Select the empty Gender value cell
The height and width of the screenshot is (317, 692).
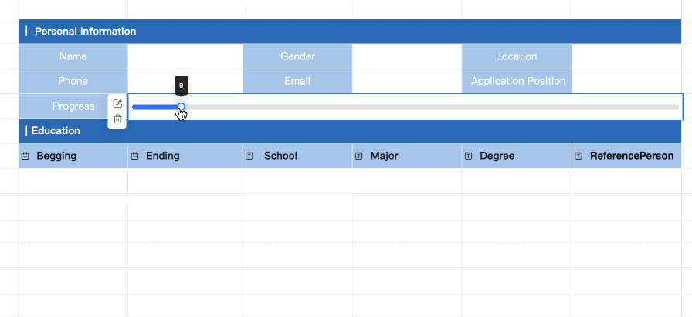click(x=406, y=56)
